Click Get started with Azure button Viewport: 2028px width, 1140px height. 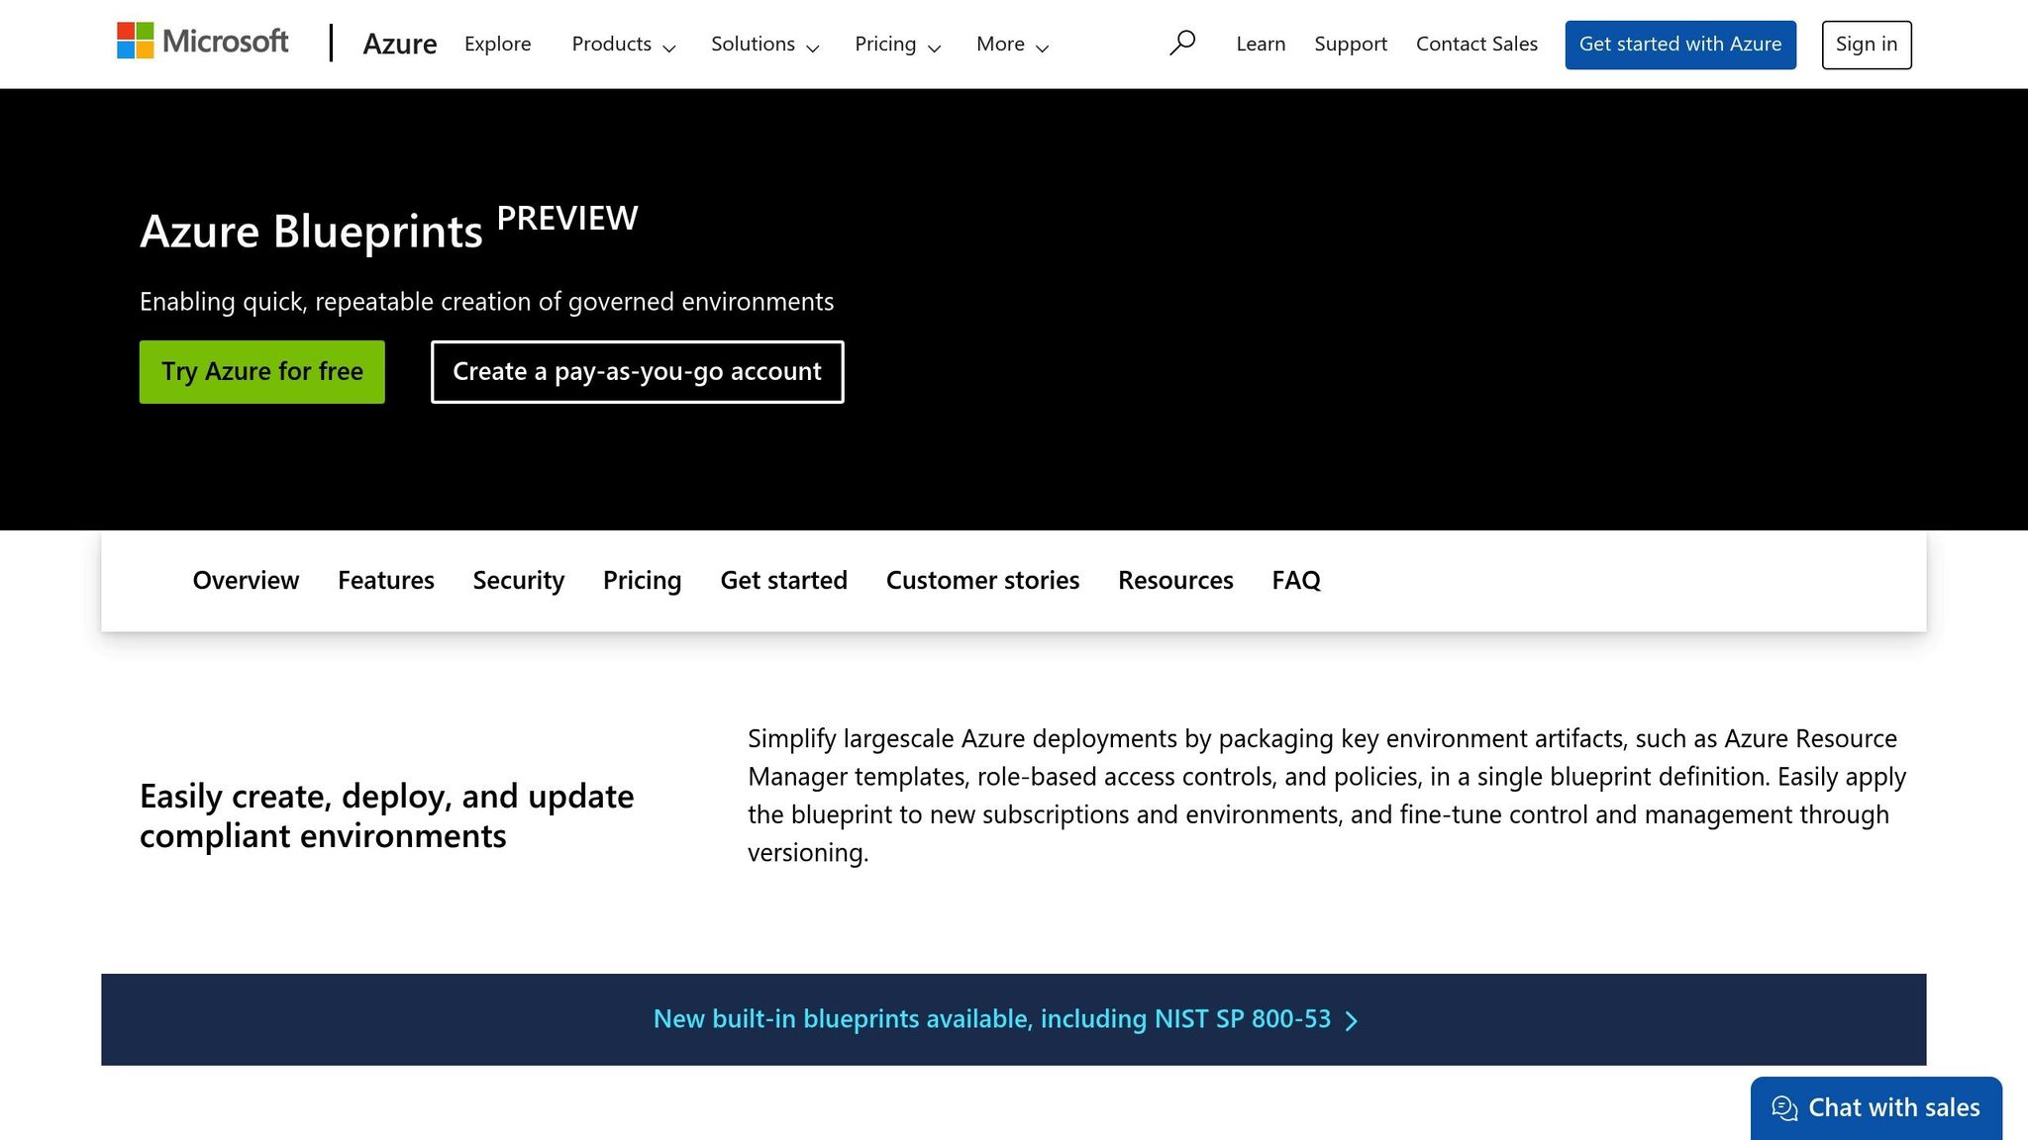[1680, 45]
